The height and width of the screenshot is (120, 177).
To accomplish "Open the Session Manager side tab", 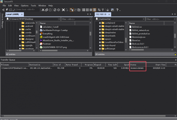I will coord(3,21).
